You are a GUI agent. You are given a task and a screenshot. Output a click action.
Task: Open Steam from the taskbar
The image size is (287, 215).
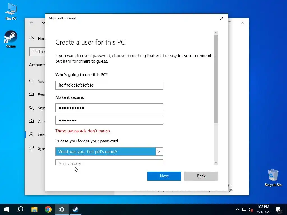[75, 209]
